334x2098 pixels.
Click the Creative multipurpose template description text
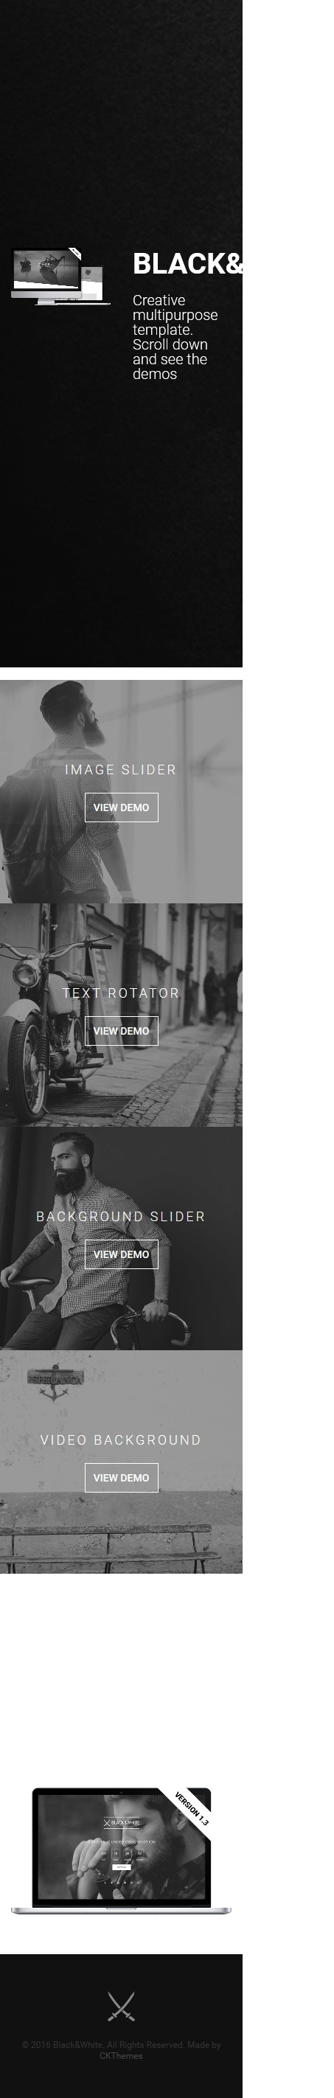click(x=175, y=337)
